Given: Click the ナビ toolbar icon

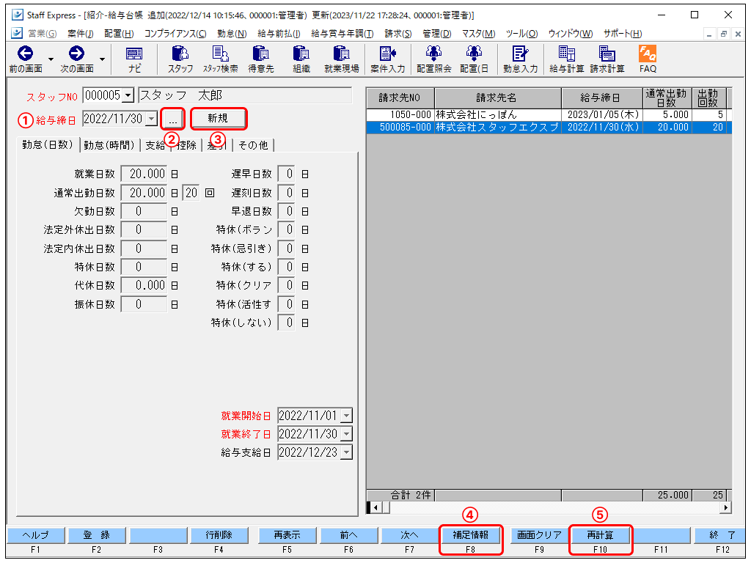Looking at the screenshot, I should click(134, 59).
